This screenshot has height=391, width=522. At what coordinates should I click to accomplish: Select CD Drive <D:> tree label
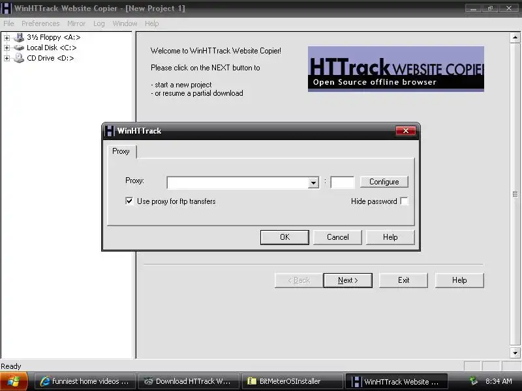pos(50,58)
